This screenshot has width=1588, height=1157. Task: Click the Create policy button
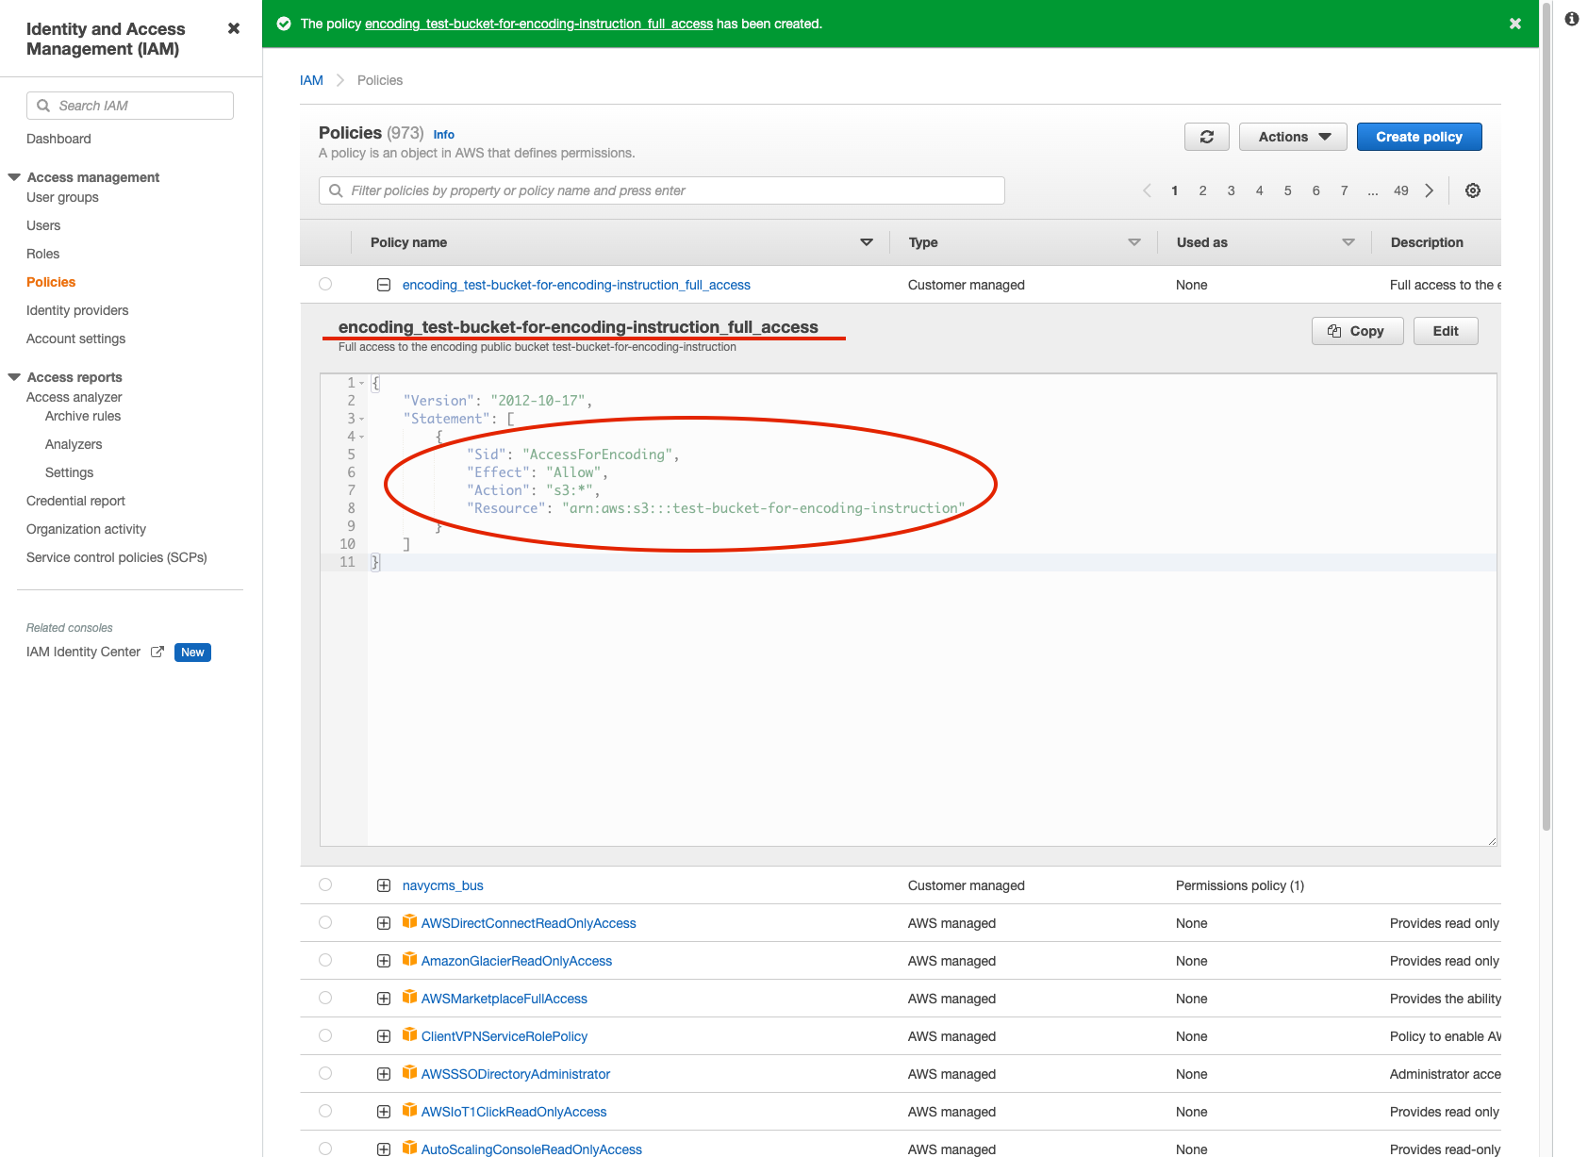pos(1418,137)
